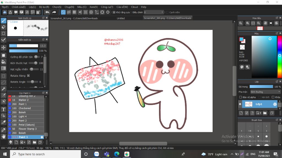Expand the add-layer type dropdown arrow
The width and height of the screenshot is (282, 158).
(261, 113)
